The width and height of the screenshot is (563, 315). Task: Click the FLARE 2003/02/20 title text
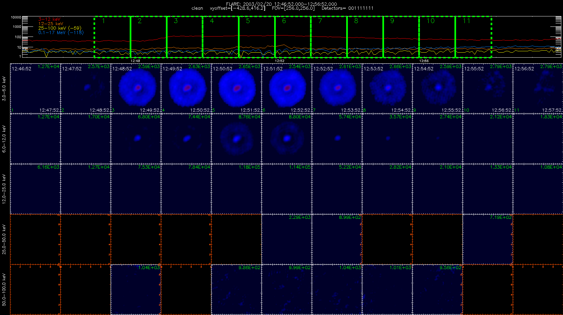[x=281, y=4]
